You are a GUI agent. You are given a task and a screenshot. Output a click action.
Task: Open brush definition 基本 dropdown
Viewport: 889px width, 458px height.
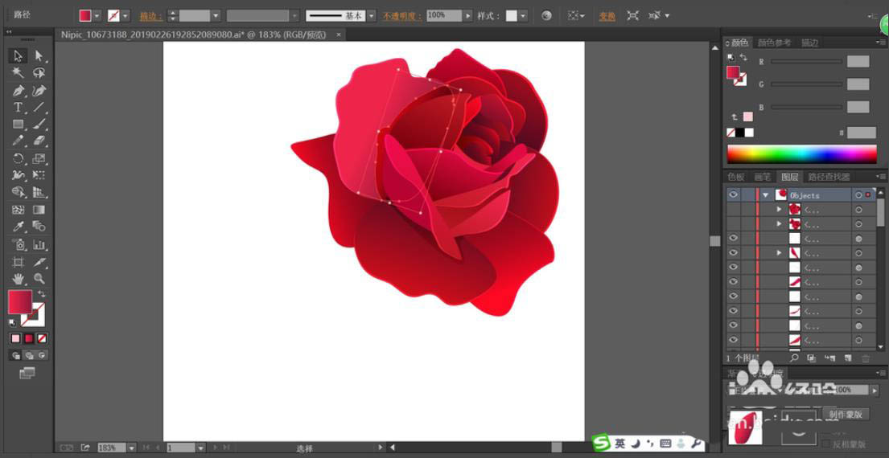(372, 16)
